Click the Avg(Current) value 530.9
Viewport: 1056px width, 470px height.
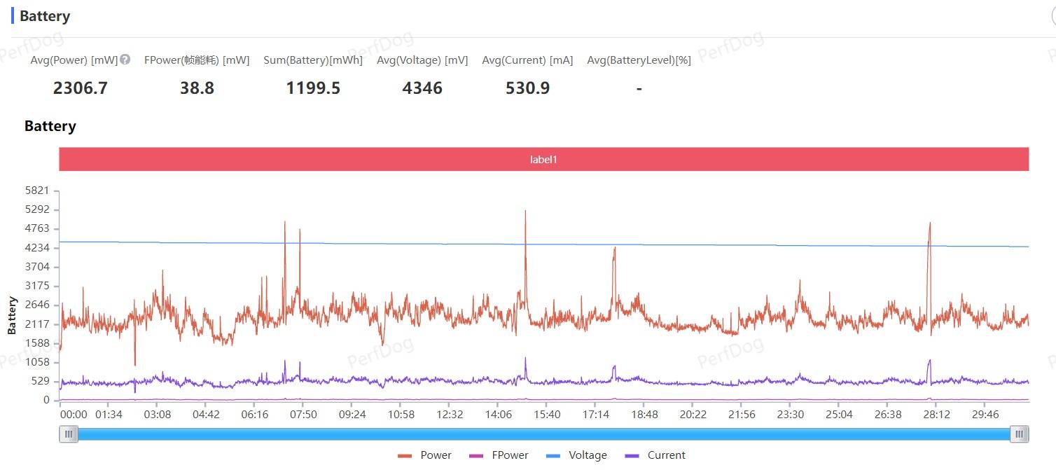tap(527, 88)
